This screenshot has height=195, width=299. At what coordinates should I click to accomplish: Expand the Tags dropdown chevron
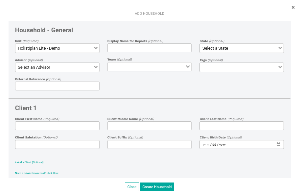pyautogui.click(x=280, y=67)
